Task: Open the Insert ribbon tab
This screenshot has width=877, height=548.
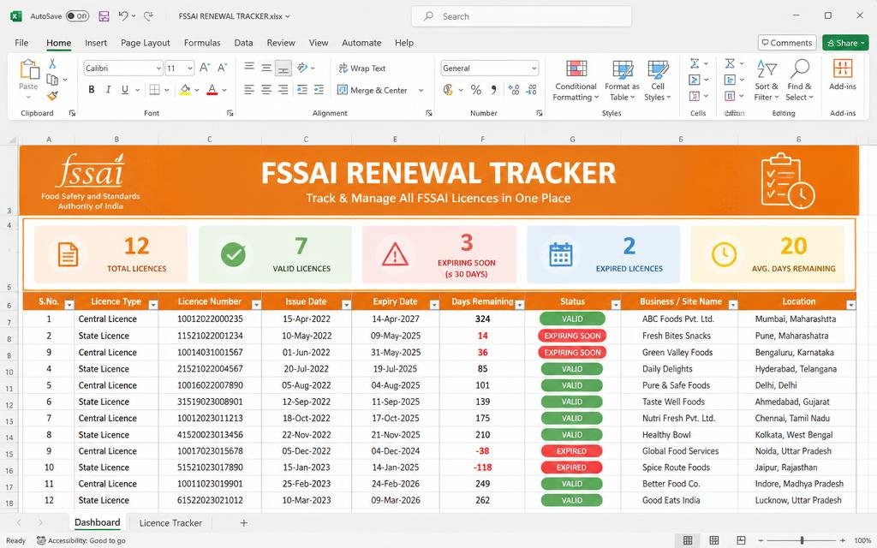Action: pyautogui.click(x=96, y=43)
